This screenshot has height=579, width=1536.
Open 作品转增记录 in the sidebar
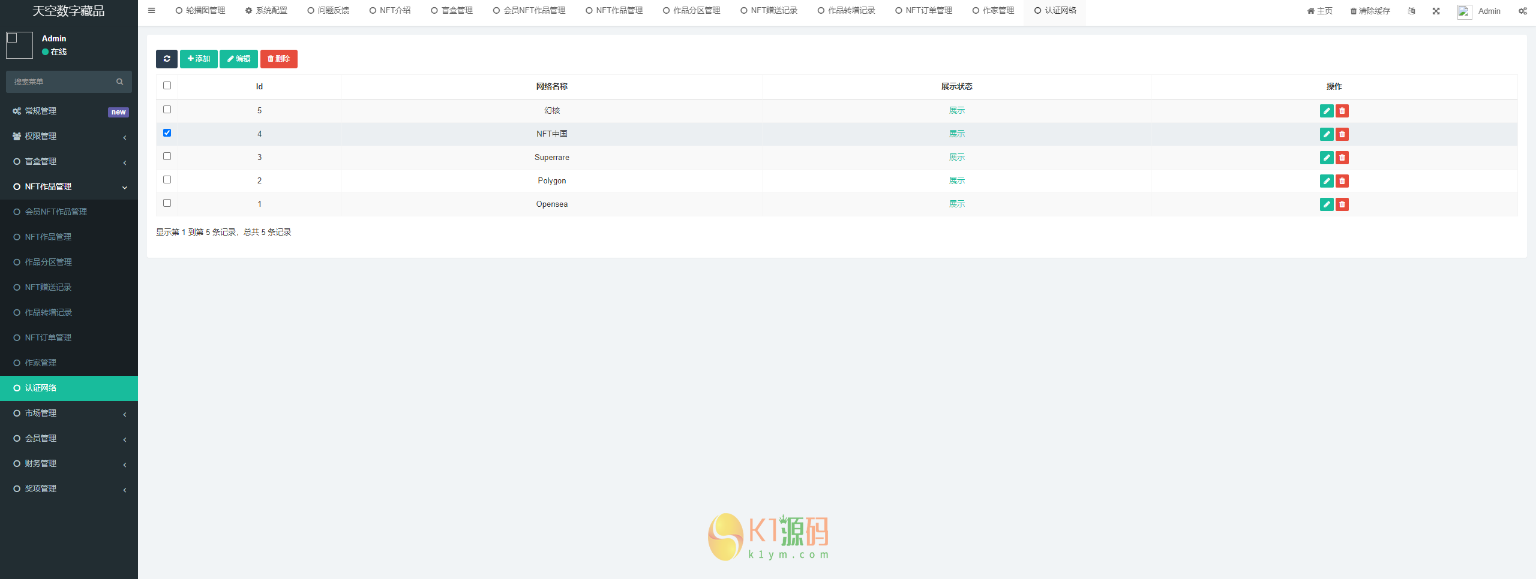click(x=69, y=312)
